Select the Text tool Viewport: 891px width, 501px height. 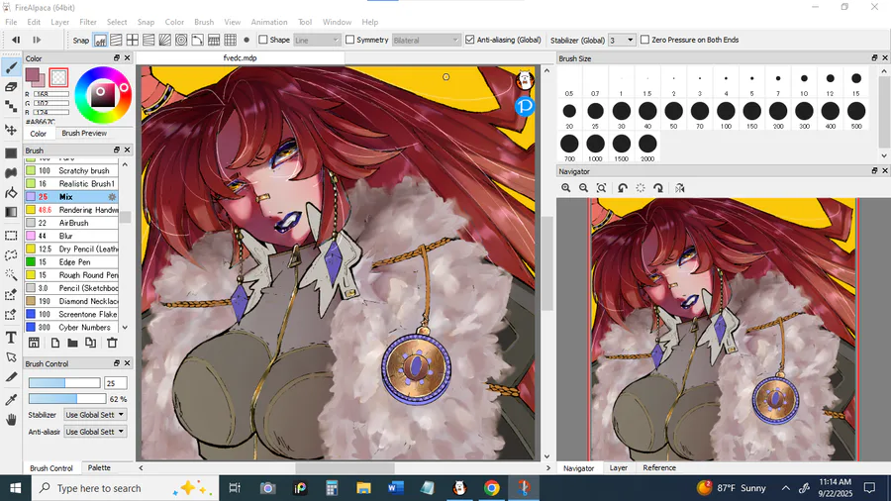coord(11,338)
